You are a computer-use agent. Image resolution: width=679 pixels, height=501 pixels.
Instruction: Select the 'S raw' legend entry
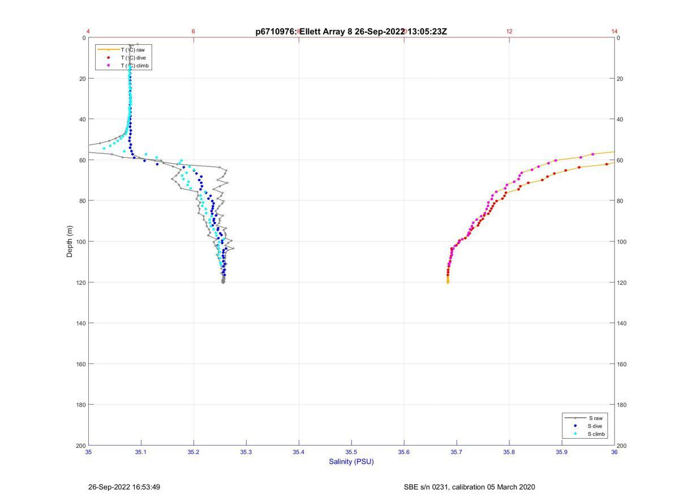tap(585, 418)
